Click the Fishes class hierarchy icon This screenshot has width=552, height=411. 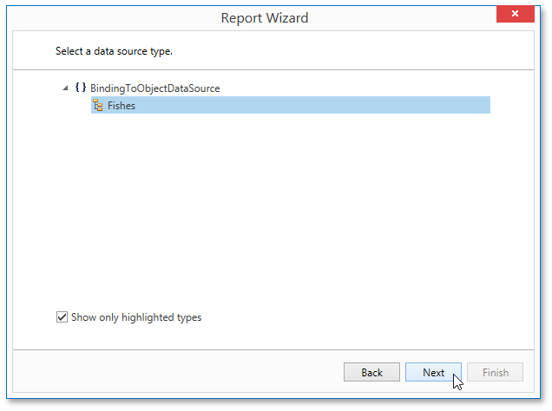pyautogui.click(x=97, y=105)
